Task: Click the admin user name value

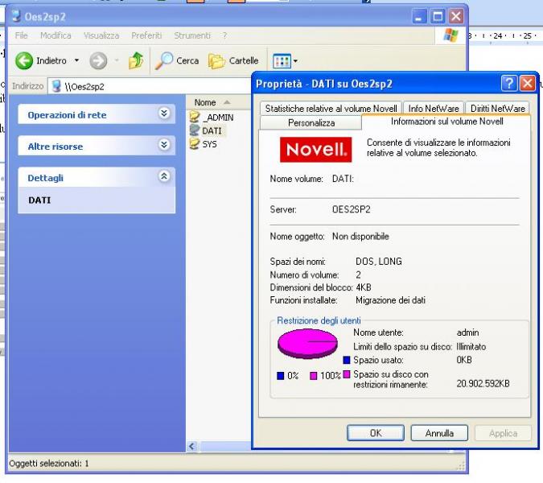Action: pyautogui.click(x=467, y=332)
